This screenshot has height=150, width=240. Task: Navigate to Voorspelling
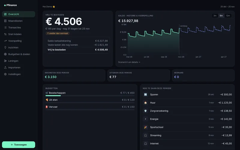(19, 41)
